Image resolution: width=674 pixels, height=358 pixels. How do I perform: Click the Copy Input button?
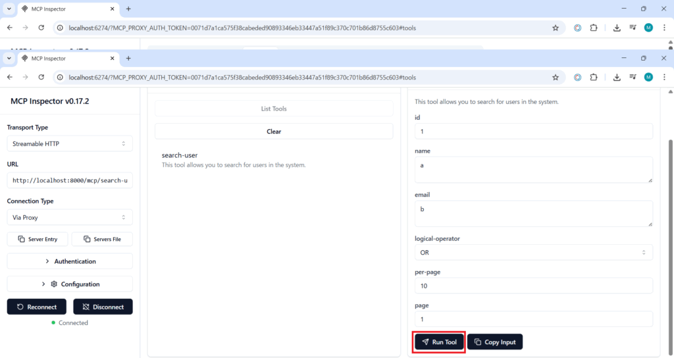click(495, 342)
